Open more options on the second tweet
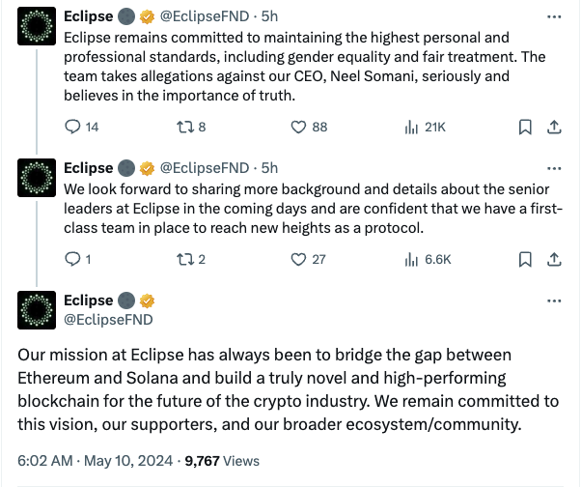The image size is (581, 487). tap(553, 168)
